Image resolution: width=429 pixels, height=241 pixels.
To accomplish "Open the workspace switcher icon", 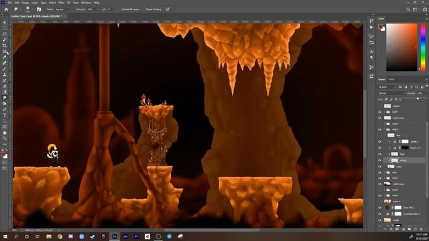I will [415, 9].
